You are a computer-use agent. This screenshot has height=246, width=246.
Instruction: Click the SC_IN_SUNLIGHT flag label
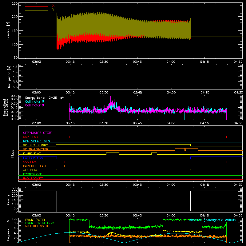(x=35, y=145)
